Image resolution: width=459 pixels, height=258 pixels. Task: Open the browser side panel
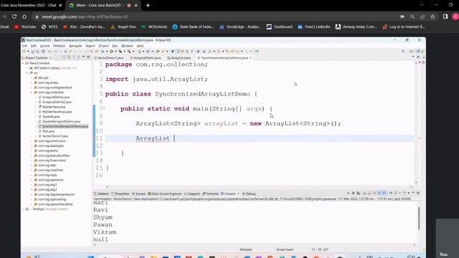(x=445, y=16)
